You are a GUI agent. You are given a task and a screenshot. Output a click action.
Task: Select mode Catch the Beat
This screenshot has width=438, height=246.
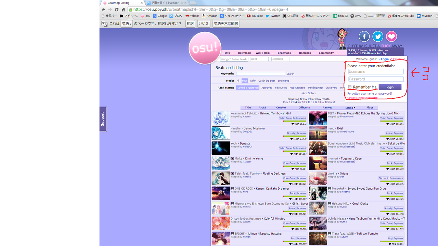coord(267,81)
